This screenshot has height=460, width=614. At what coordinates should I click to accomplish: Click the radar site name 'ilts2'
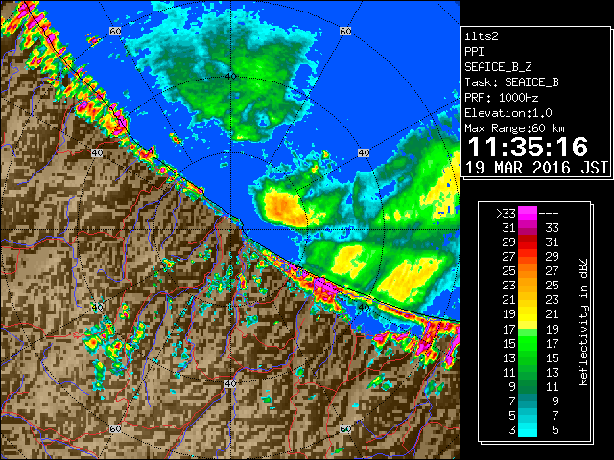pos(482,36)
